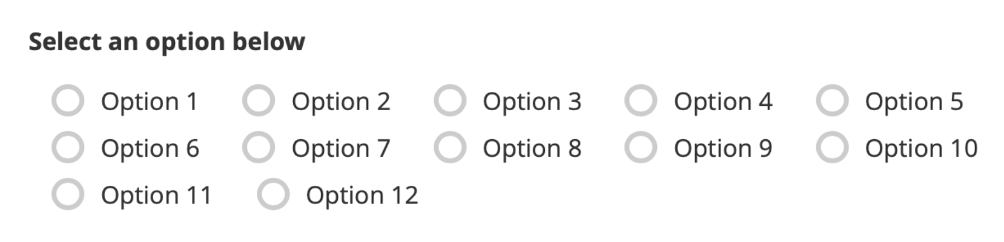
Task: Pick the Option 12 radio button
Action: (272, 195)
